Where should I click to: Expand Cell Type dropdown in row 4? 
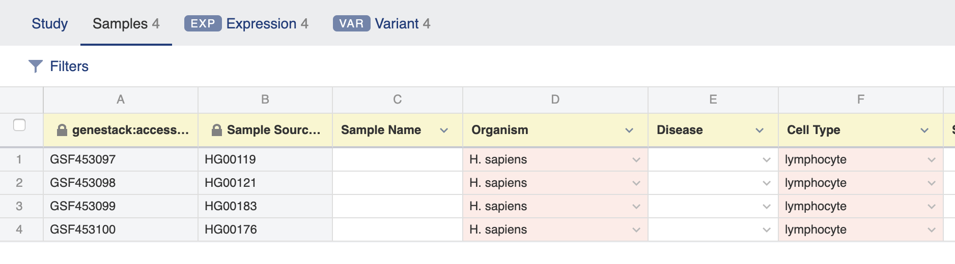point(932,230)
